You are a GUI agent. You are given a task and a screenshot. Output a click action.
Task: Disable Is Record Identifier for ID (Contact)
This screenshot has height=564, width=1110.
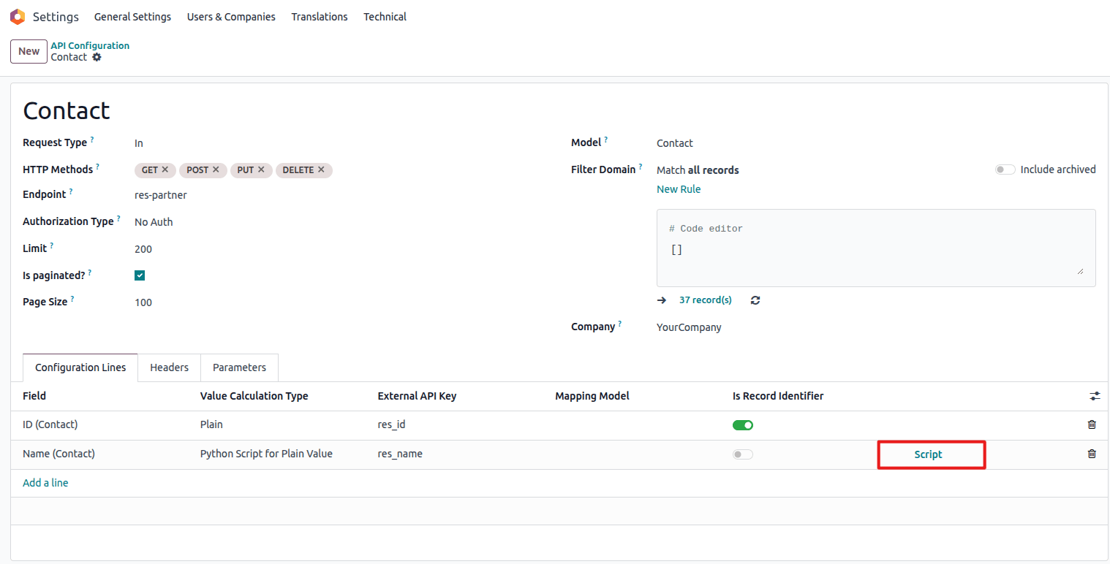pos(743,425)
